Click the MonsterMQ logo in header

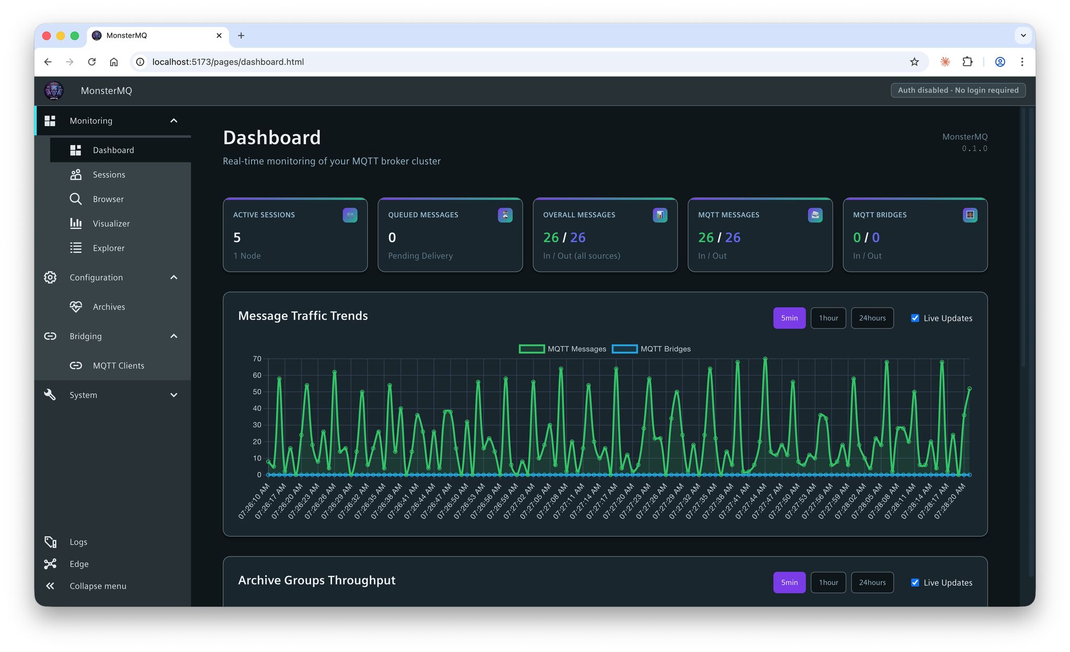click(x=54, y=90)
